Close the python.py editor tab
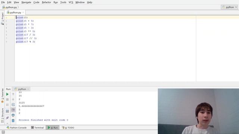Screen dimensions: 239x134 (x=23, y=12)
